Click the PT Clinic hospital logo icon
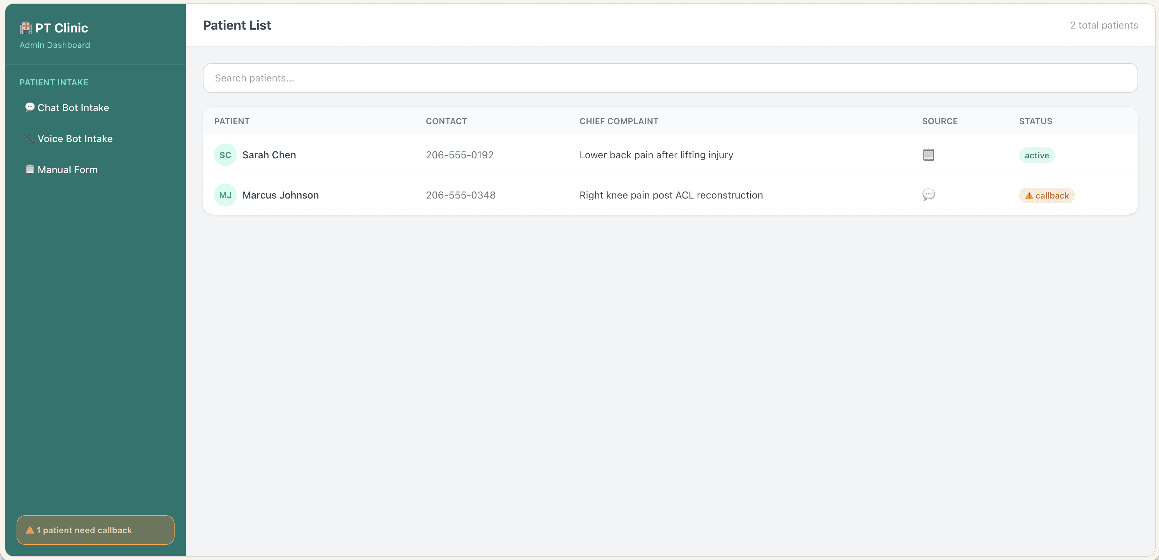 click(26, 28)
